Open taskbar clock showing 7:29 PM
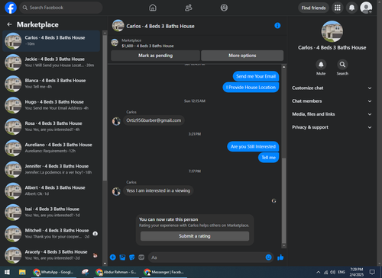The image size is (382, 278). 357,272
